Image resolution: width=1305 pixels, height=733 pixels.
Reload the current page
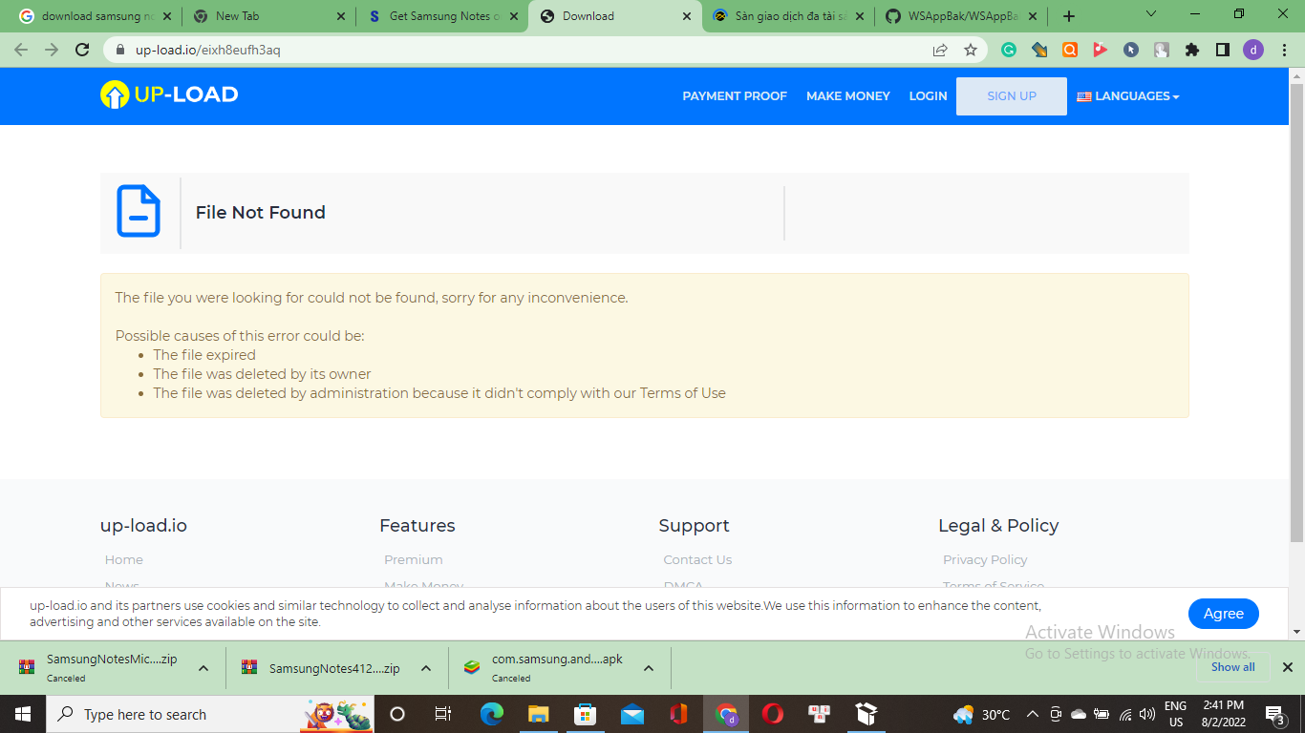[81, 48]
